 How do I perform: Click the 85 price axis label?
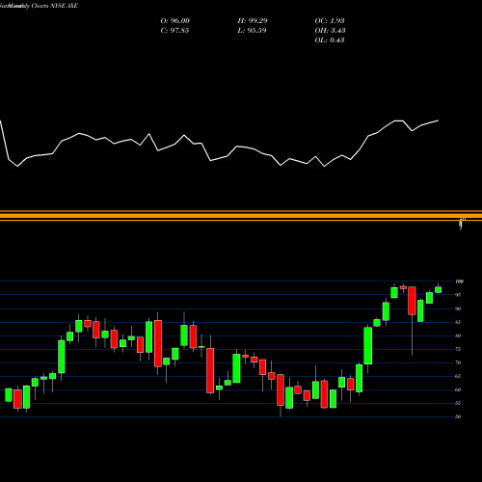tap(458, 322)
